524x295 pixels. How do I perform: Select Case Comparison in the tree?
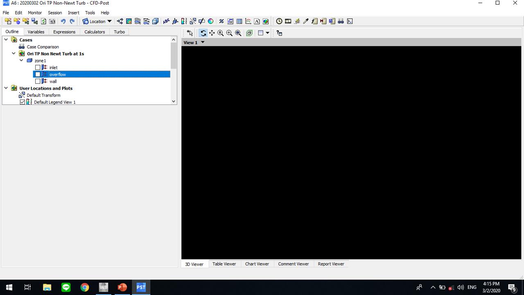43,47
